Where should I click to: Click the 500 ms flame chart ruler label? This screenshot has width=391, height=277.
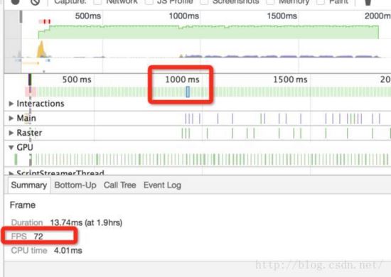[x=77, y=80]
